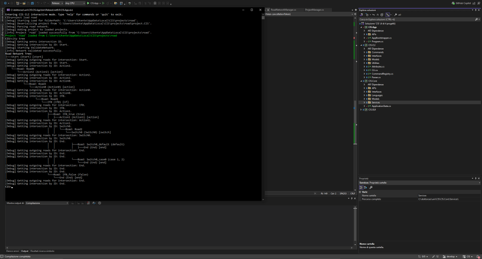Click the sync with active document arrow icon
Screen dimensions: 482x259
pos(373,15)
